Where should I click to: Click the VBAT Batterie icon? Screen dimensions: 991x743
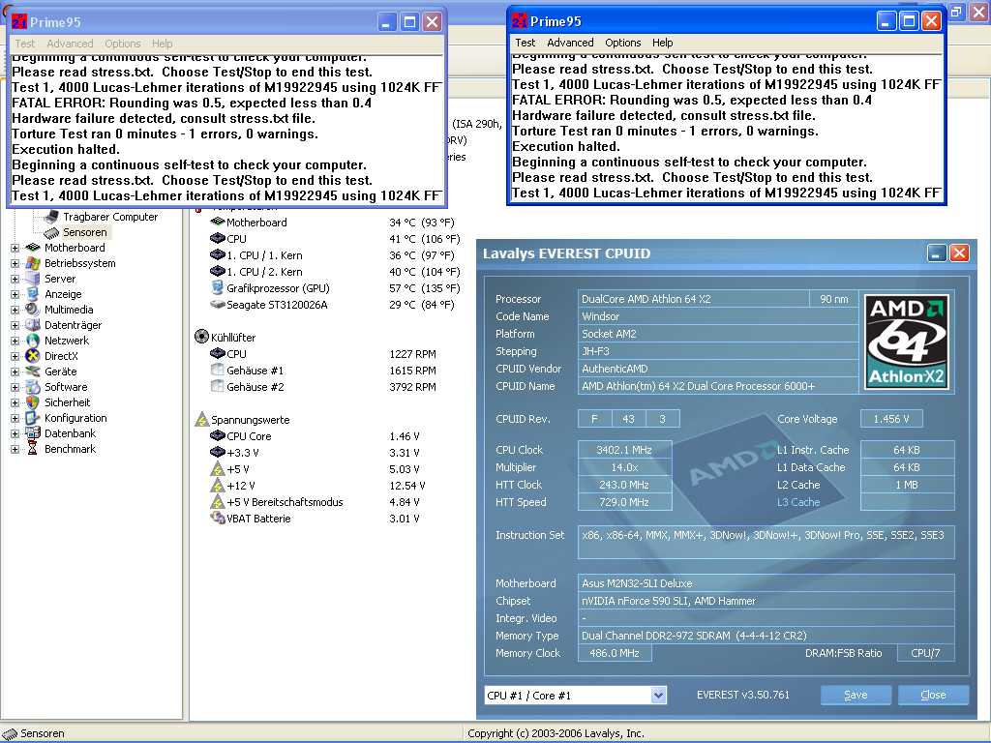pos(218,519)
